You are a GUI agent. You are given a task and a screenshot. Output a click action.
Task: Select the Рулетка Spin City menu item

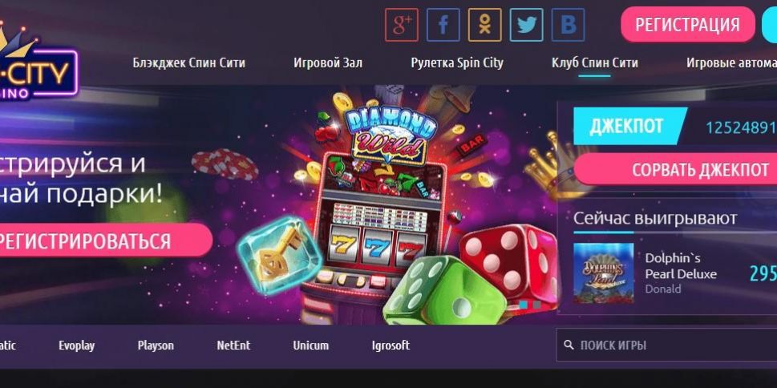point(457,63)
